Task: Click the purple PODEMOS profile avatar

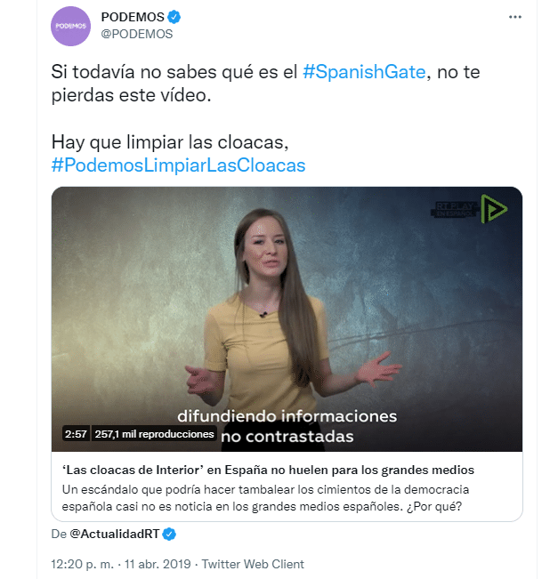Action: point(70,26)
